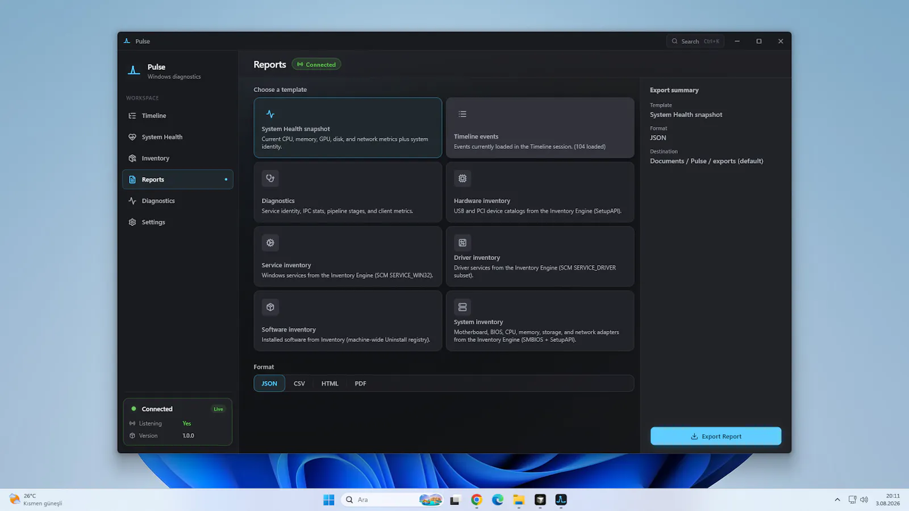Viewport: 909px width, 511px height.
Task: Open the Timeline sidebar icon
Action: tap(132, 116)
